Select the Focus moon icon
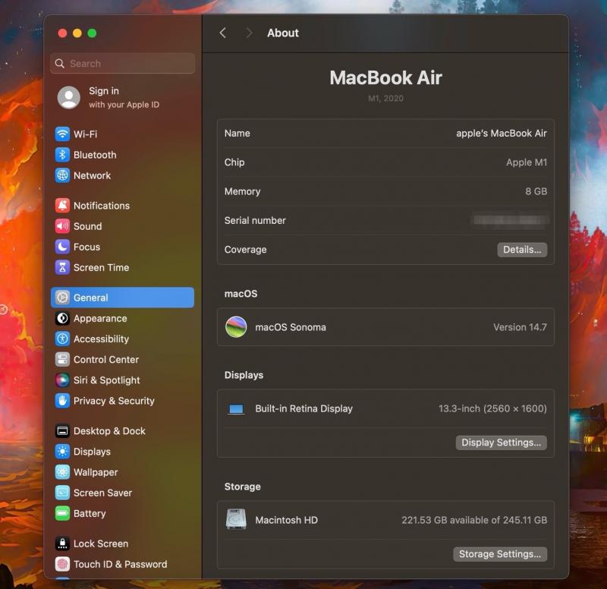 click(x=62, y=247)
